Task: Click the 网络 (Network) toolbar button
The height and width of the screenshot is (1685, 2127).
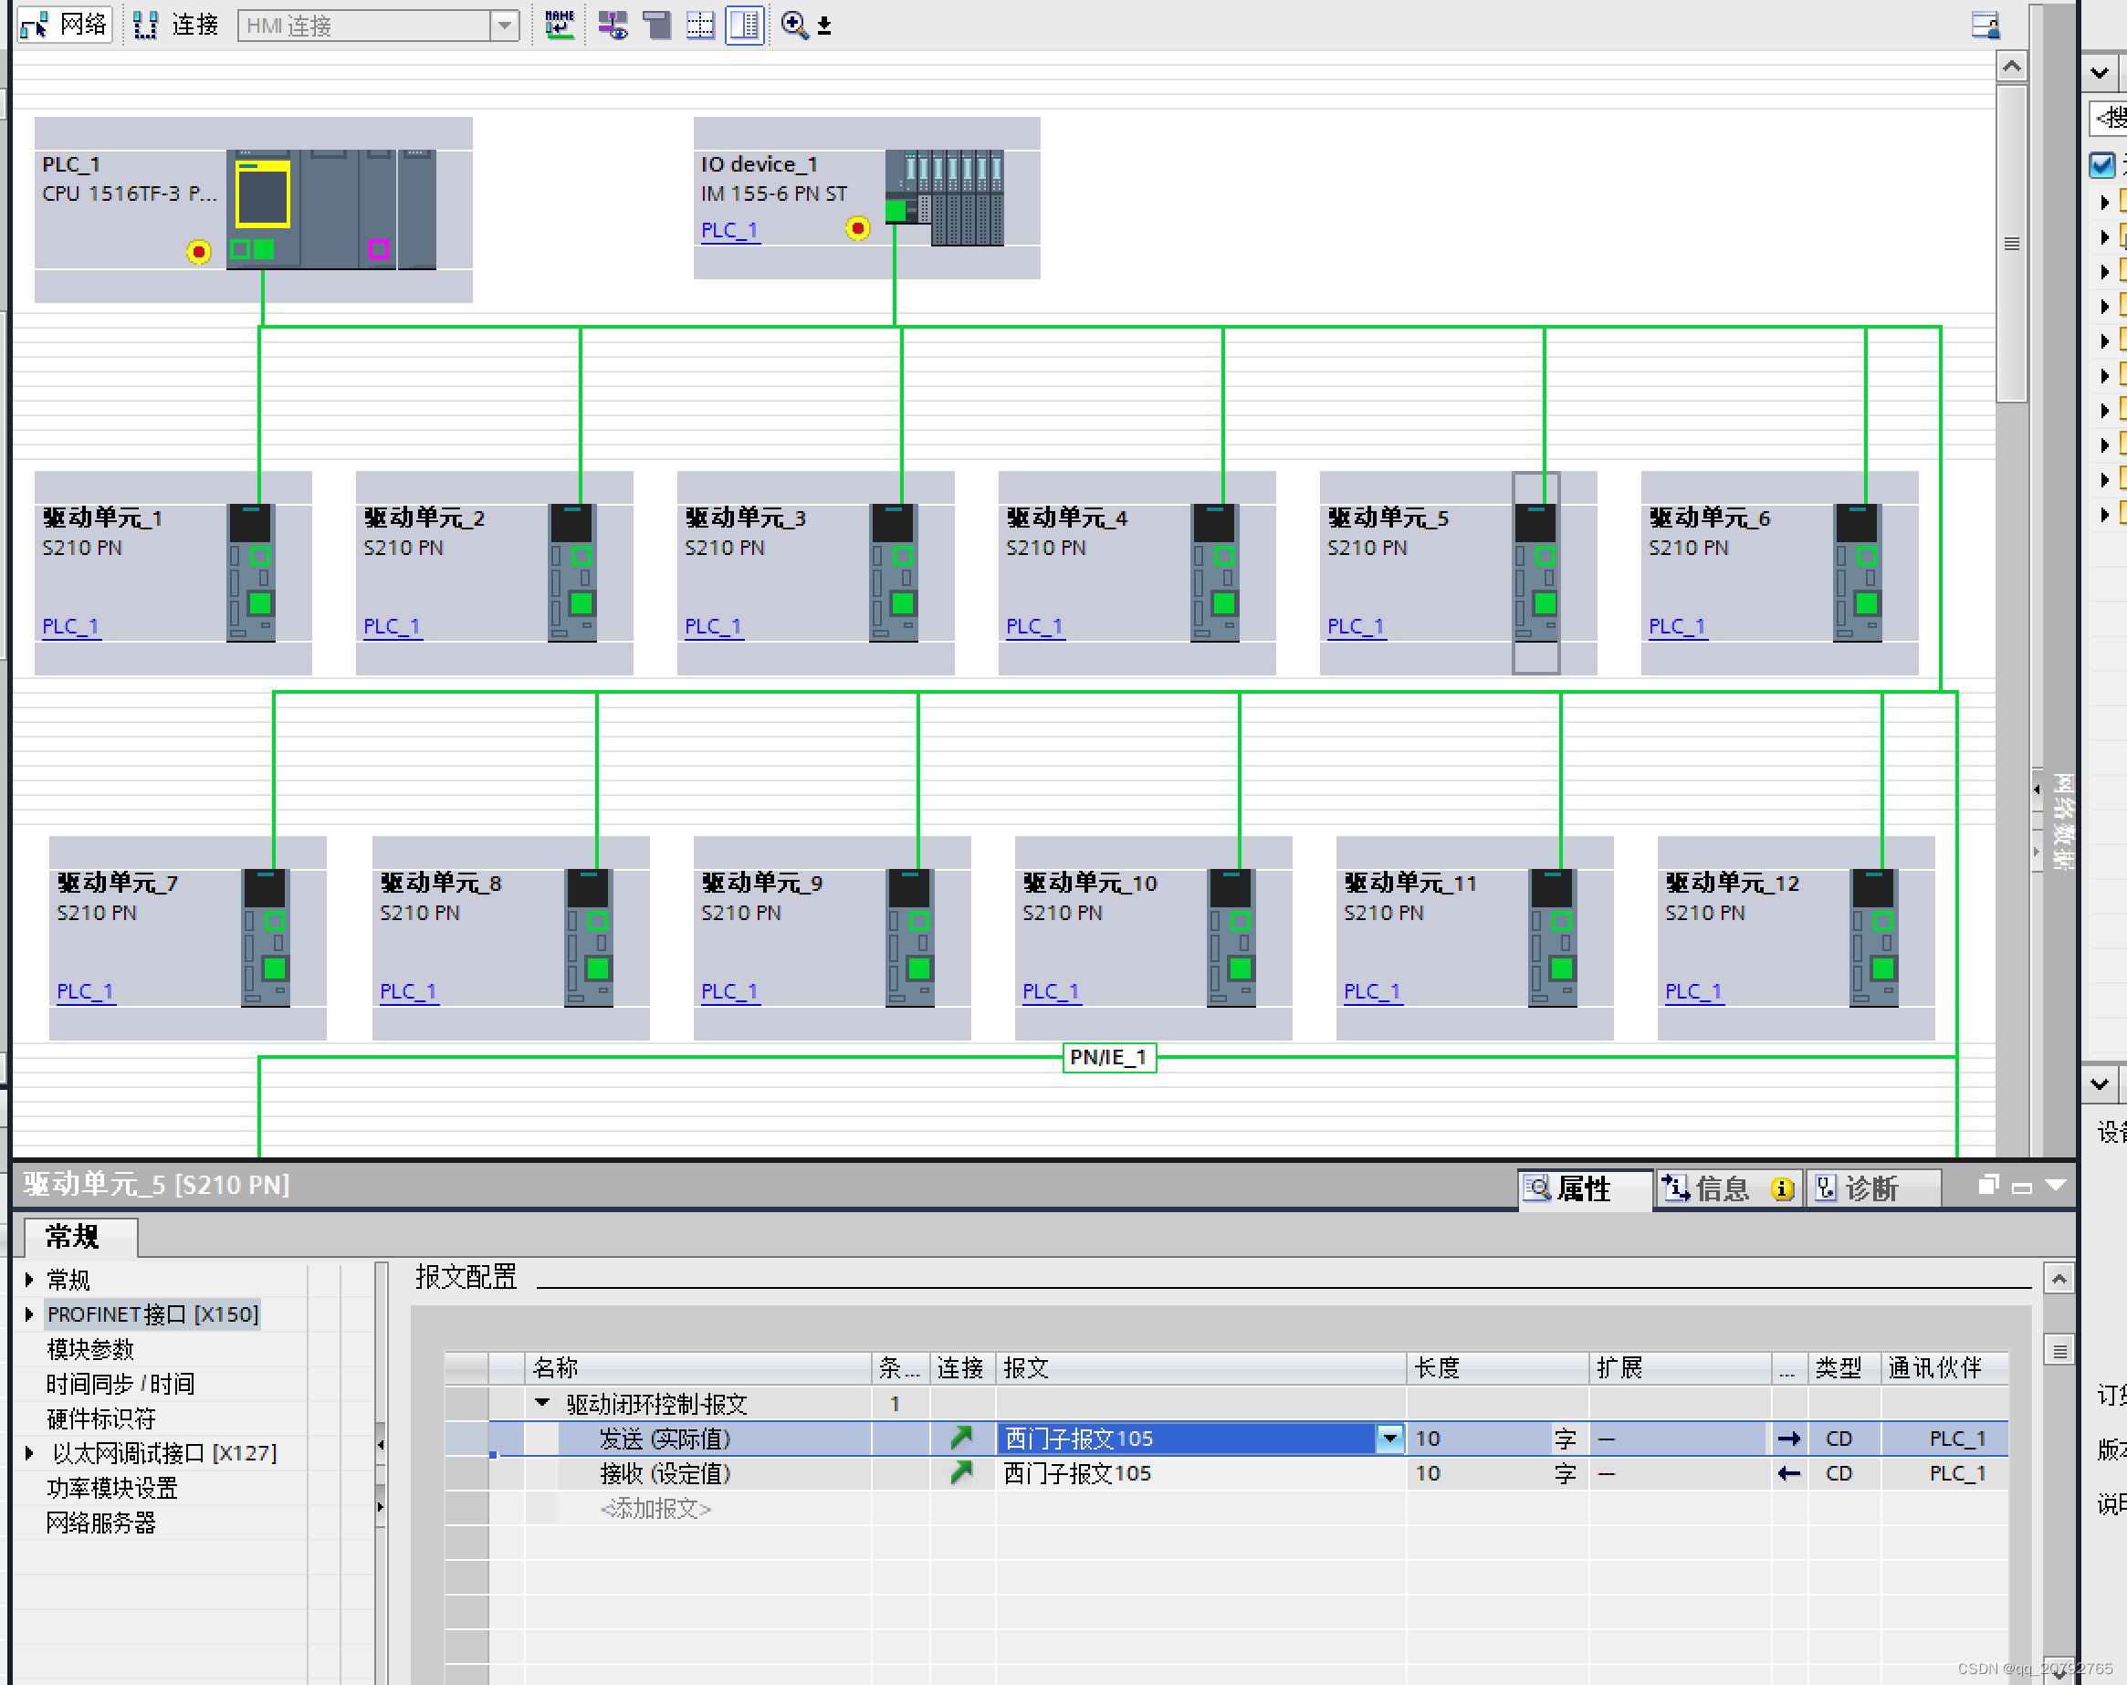Action: 63,25
